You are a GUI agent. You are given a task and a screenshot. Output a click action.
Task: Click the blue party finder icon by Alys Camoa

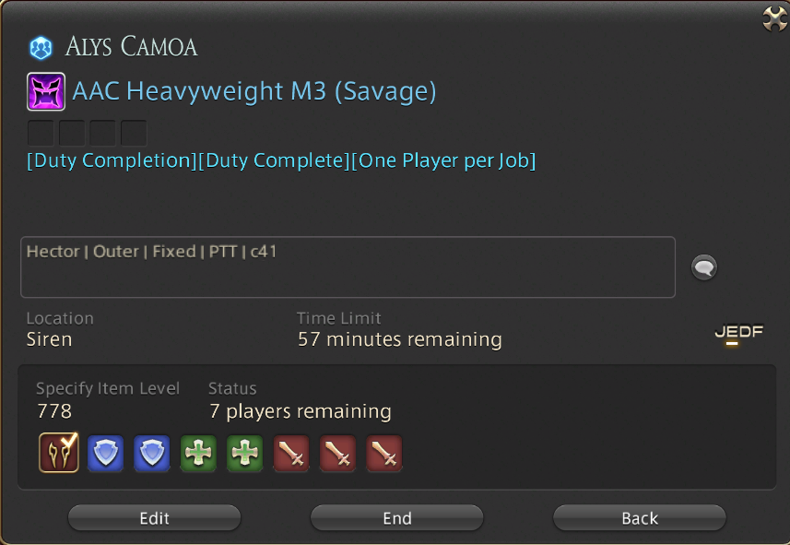click(41, 48)
